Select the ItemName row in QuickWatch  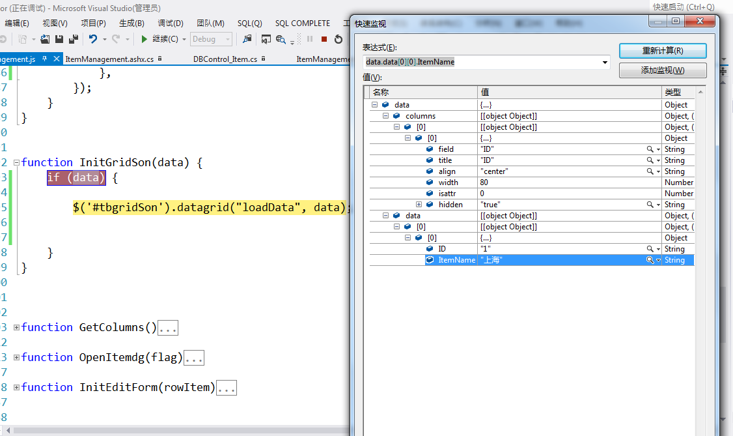click(531, 260)
